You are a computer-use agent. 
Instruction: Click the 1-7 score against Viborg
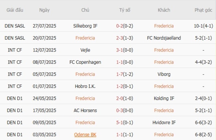[x=121, y=74]
